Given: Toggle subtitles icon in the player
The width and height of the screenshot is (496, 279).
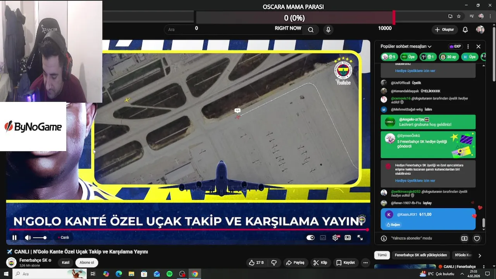Looking at the screenshot, I should click(x=323, y=238).
